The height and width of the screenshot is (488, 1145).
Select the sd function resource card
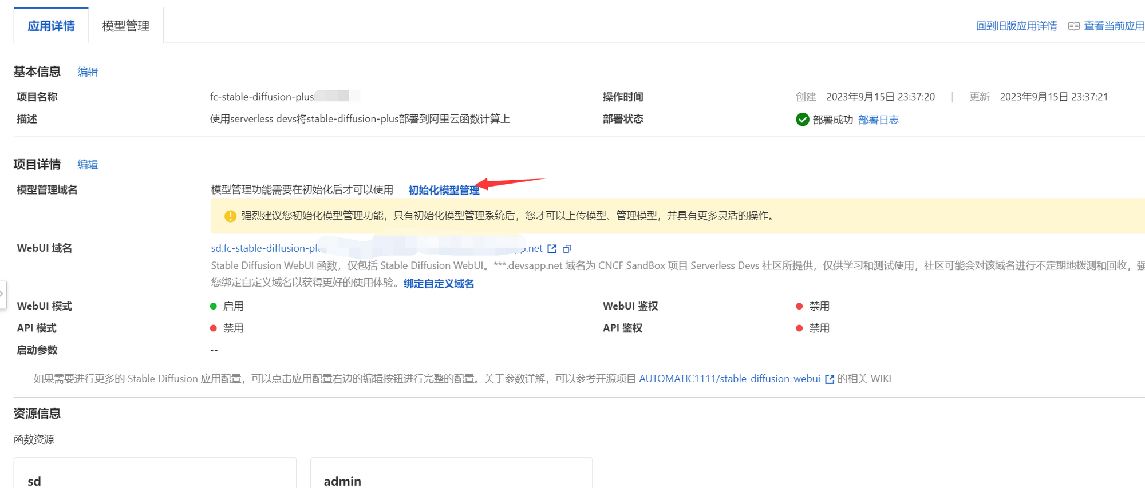coord(155,473)
